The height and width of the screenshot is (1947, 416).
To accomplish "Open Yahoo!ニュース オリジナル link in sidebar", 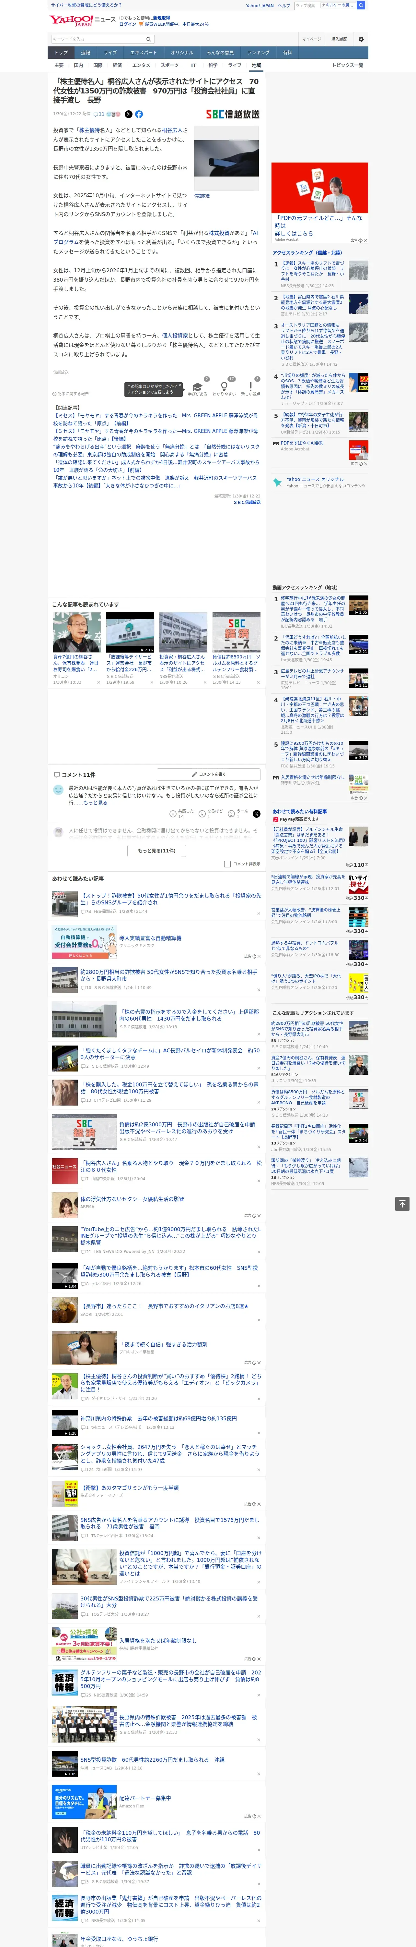I will pos(315,479).
